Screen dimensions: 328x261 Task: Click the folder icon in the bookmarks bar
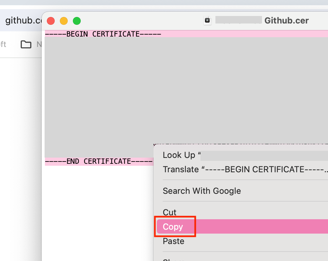tap(26, 44)
